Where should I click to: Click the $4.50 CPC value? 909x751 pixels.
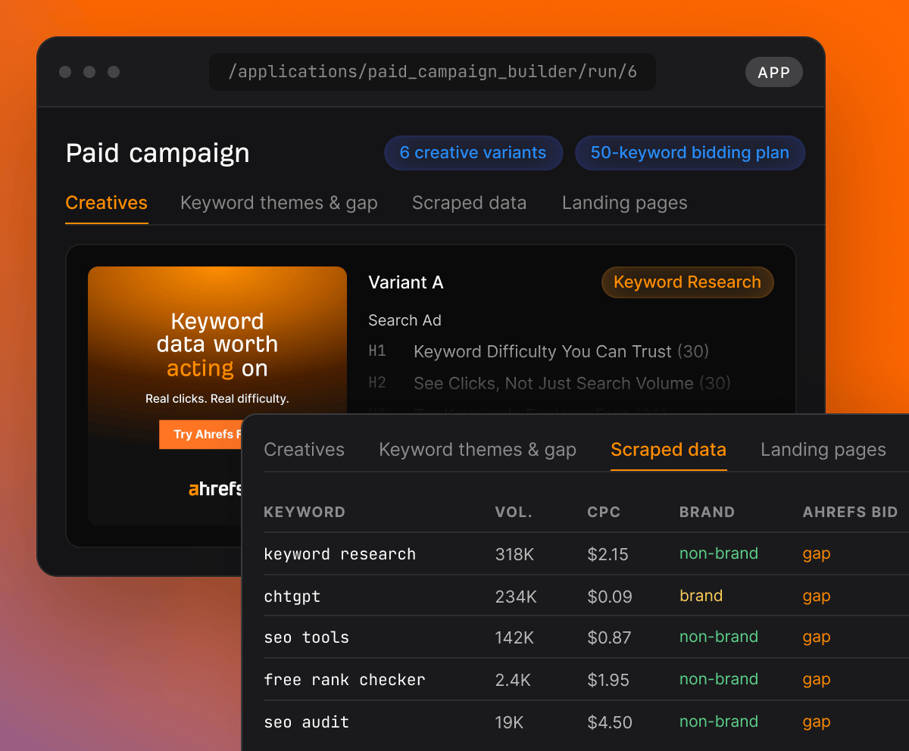pyautogui.click(x=610, y=723)
